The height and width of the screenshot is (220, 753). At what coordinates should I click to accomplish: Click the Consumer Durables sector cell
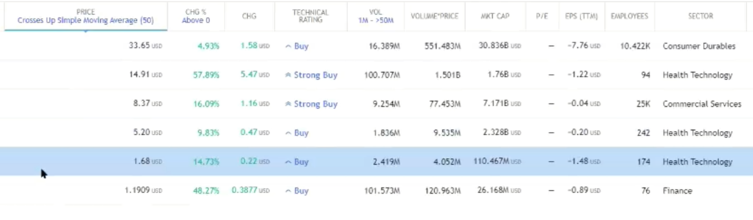[699, 46]
